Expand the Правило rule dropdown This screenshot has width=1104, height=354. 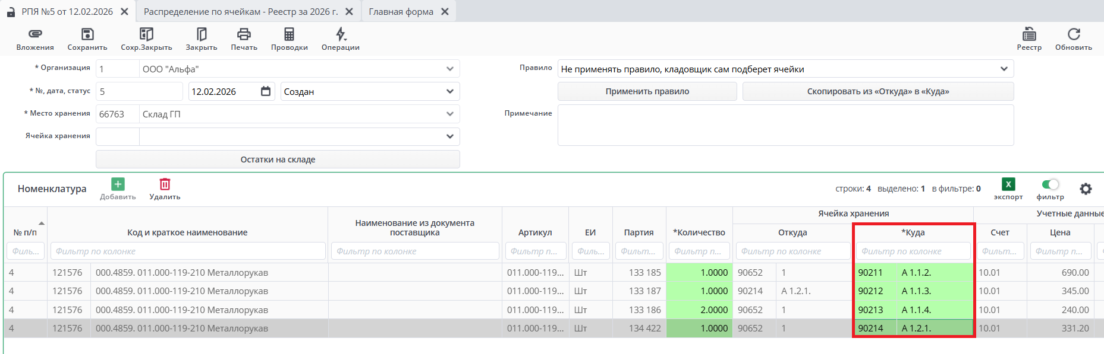click(1004, 69)
